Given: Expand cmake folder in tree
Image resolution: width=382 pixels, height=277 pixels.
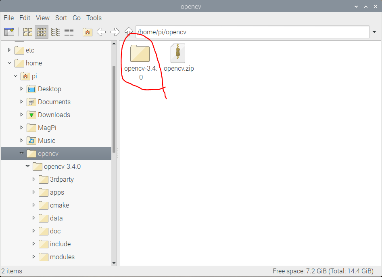Looking at the screenshot, I should click(x=33, y=205).
